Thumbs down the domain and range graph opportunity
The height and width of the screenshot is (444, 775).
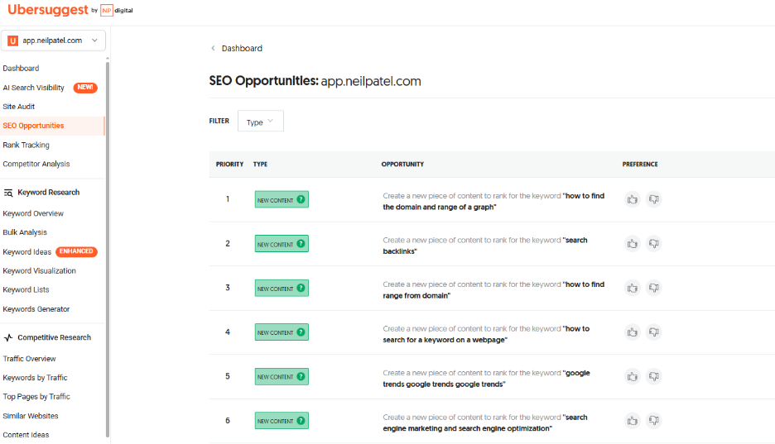(654, 199)
